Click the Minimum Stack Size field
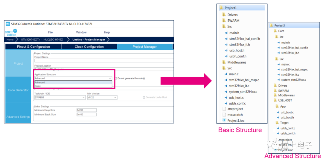The height and width of the screenshot is (159, 323). tap(86, 114)
